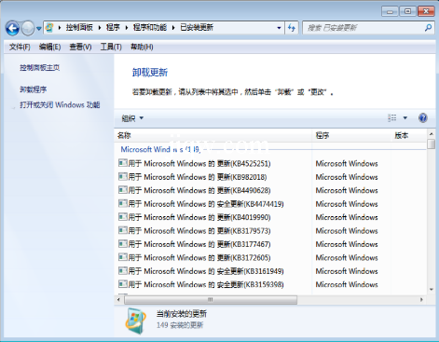Click the 程序 breadcrumb
The height and width of the screenshot is (342, 439).
(x=113, y=28)
